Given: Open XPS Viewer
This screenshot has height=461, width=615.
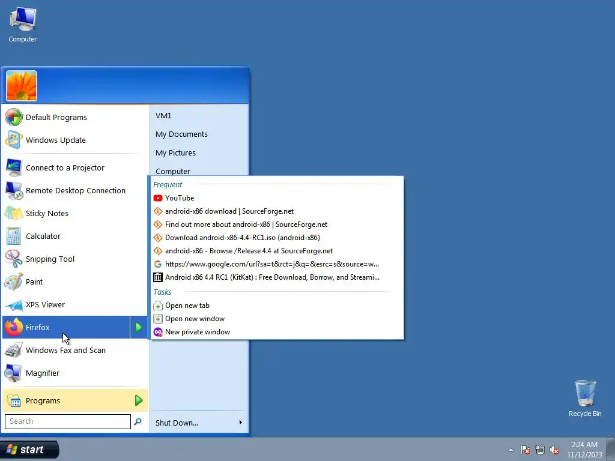Looking at the screenshot, I should [75, 304].
